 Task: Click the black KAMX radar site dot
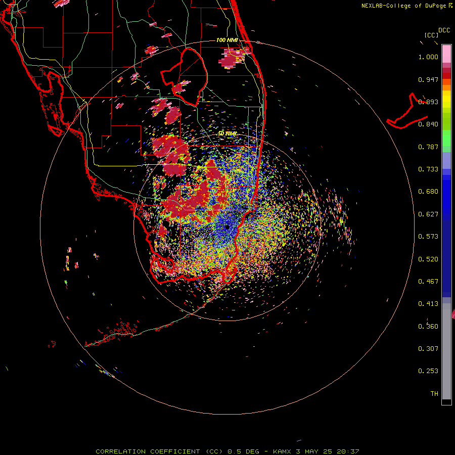coord(227,227)
